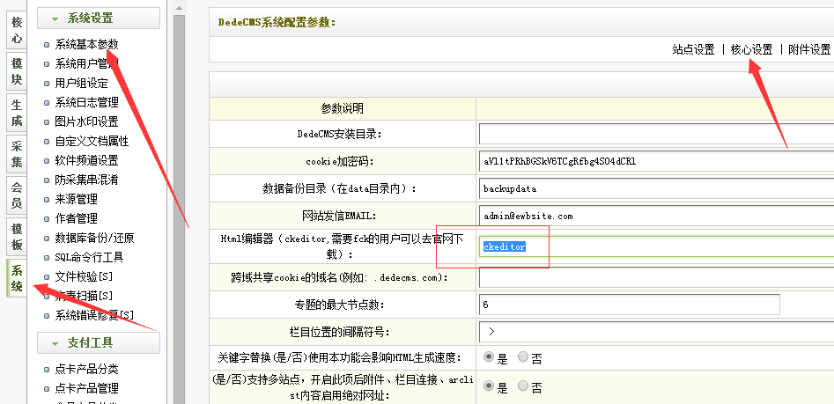The image size is (834, 404).
Task: Open 图片水印设置 from the sidebar
Action: (86, 121)
